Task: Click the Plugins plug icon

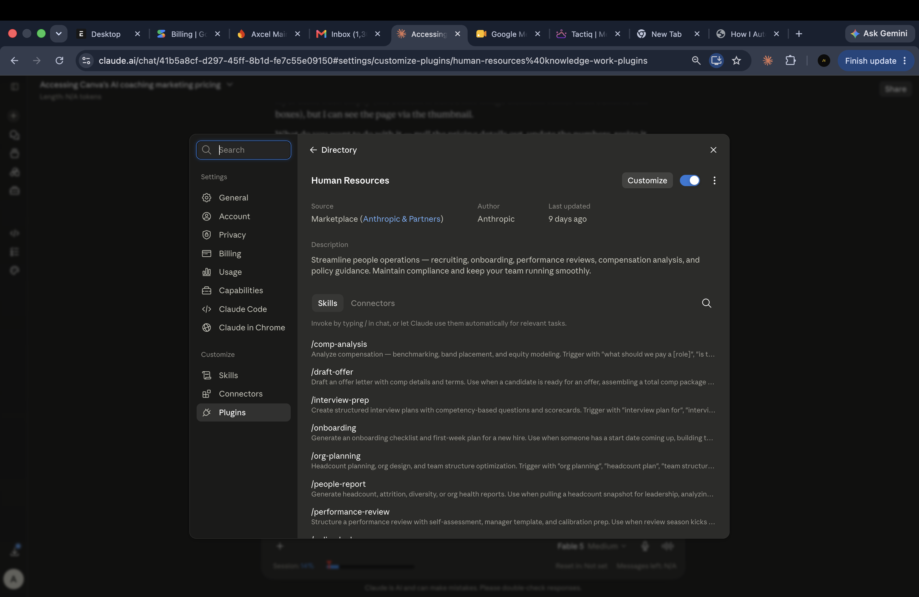Action: [207, 412]
